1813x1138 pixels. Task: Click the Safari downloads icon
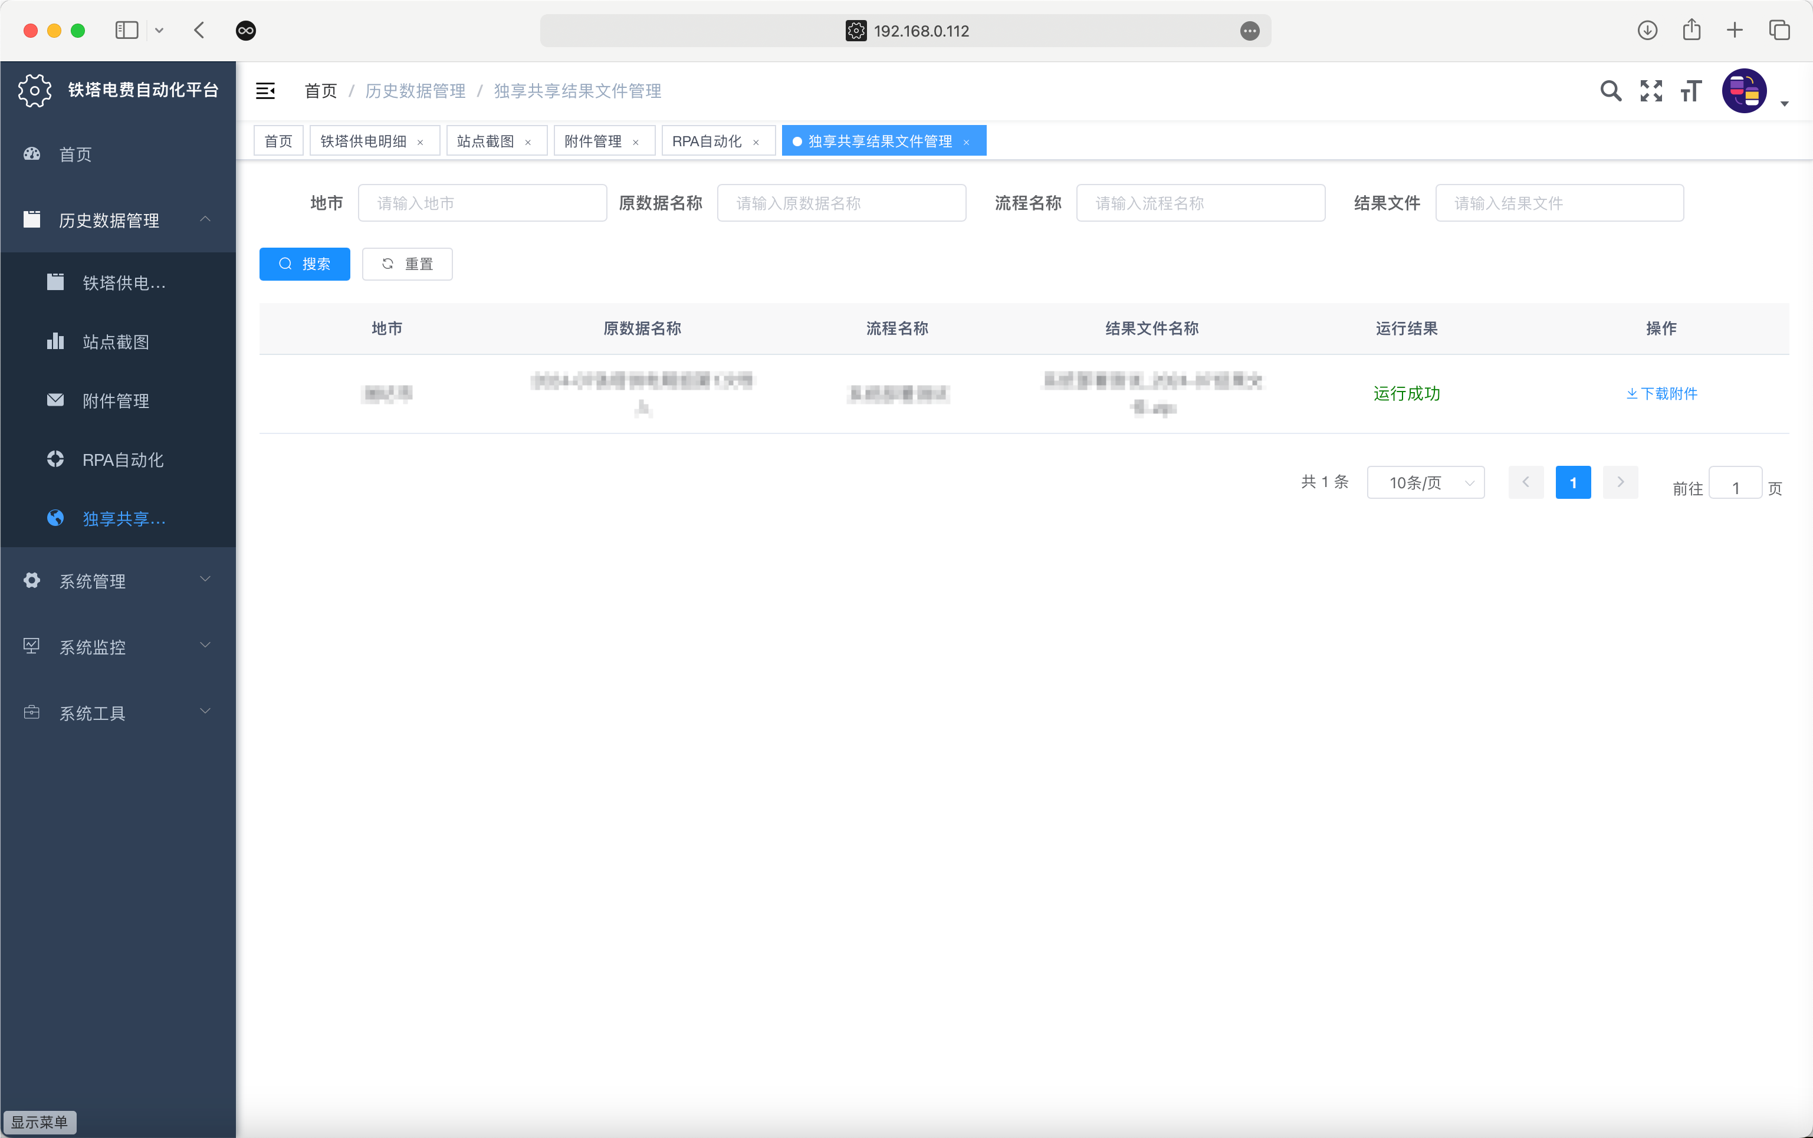1647,30
